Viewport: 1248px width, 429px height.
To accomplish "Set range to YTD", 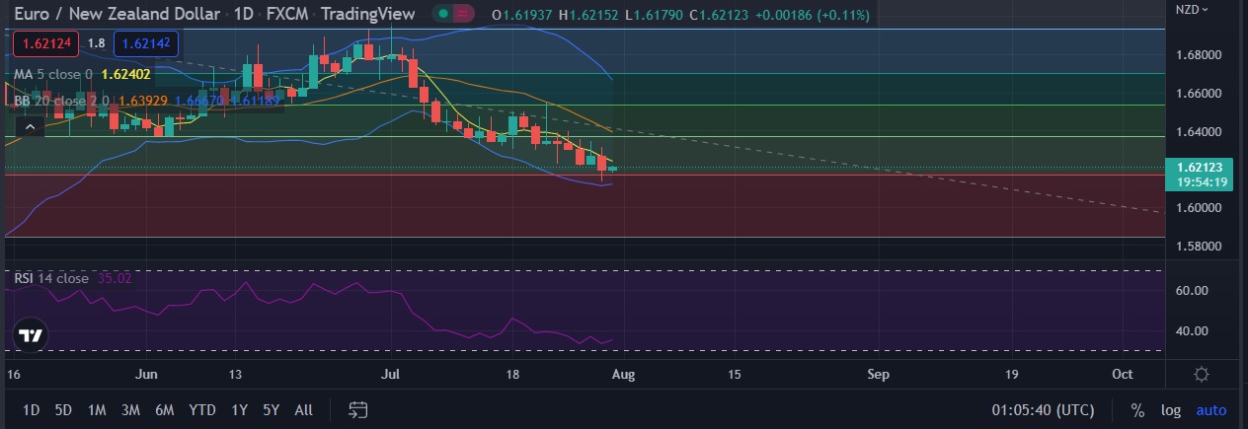I will click(x=202, y=409).
